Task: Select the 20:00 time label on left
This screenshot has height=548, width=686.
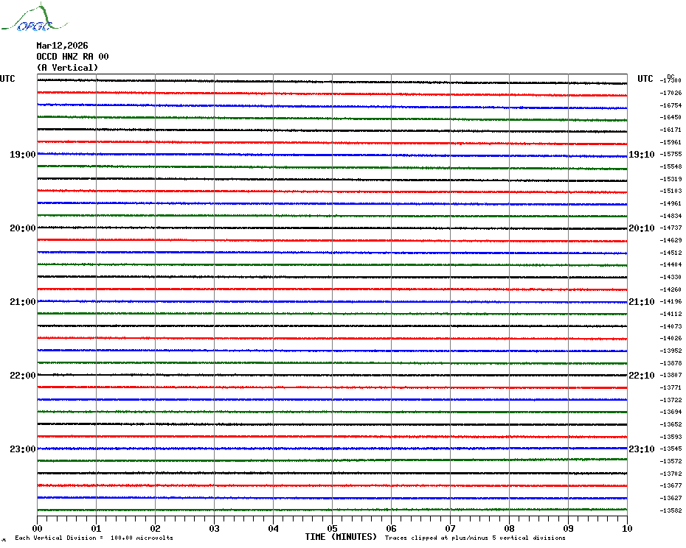Action: 22,228
